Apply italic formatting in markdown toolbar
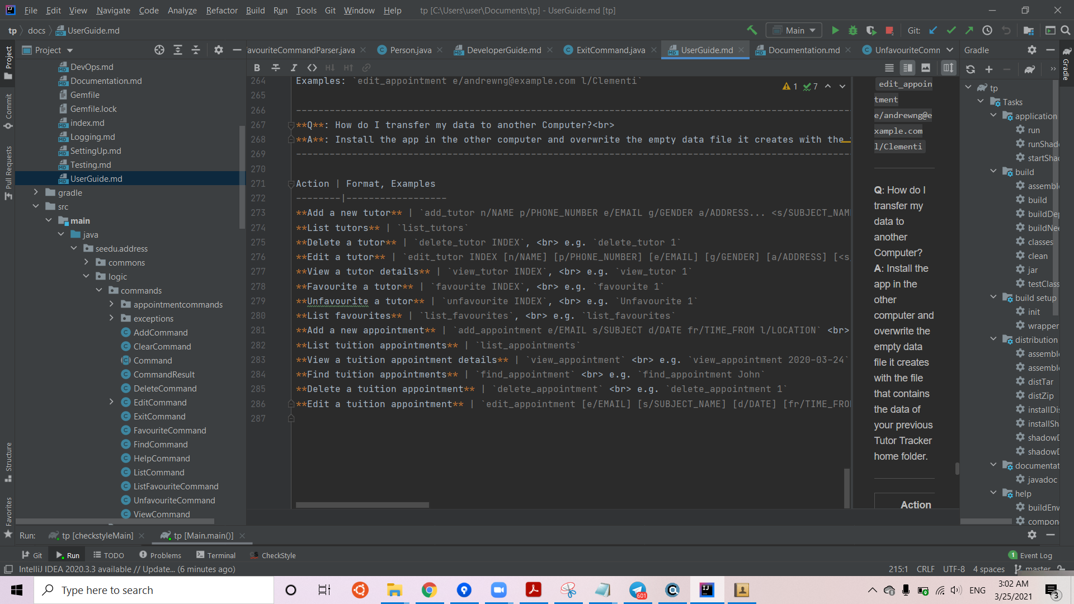 click(294, 68)
